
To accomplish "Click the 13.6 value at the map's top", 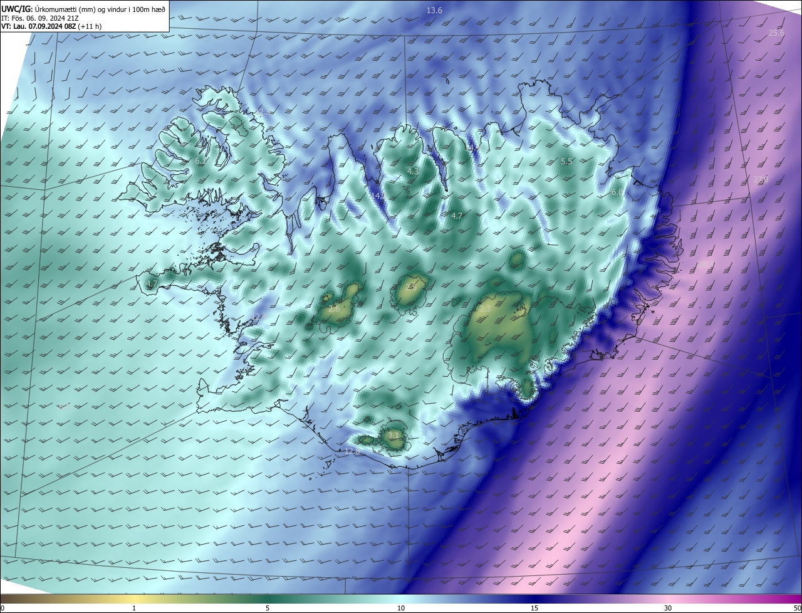I will click(x=434, y=10).
